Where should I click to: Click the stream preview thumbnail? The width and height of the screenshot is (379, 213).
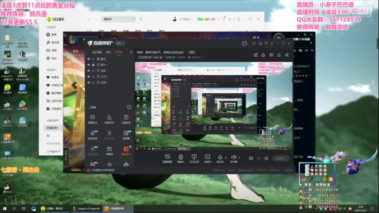214,106
